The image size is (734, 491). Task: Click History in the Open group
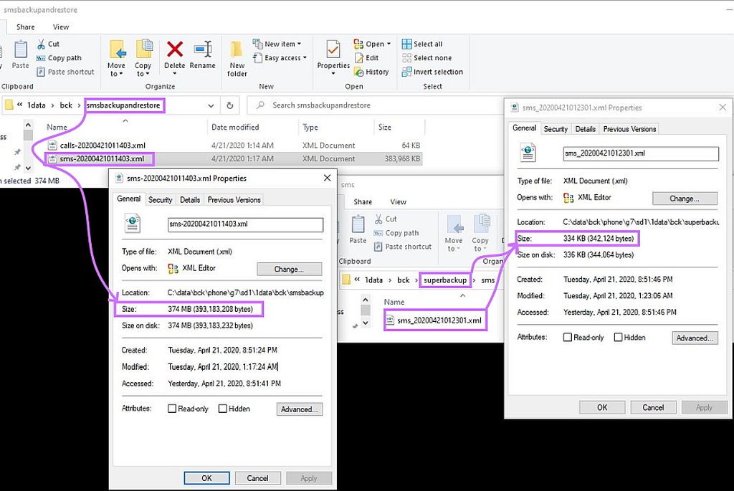(371, 72)
